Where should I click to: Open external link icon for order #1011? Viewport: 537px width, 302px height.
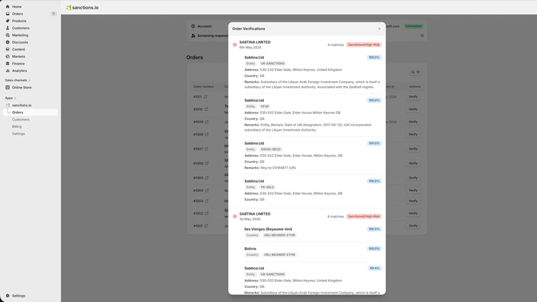(205, 97)
